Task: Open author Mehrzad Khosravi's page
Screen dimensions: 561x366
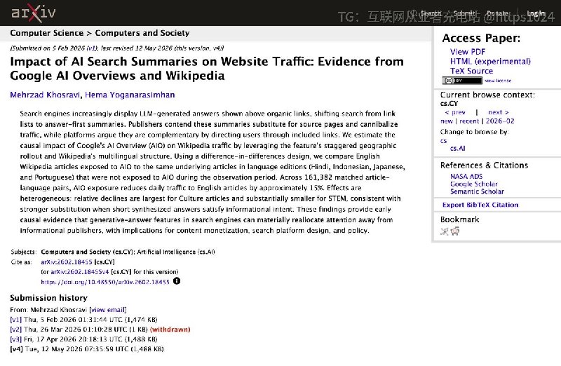Action: (x=45, y=95)
